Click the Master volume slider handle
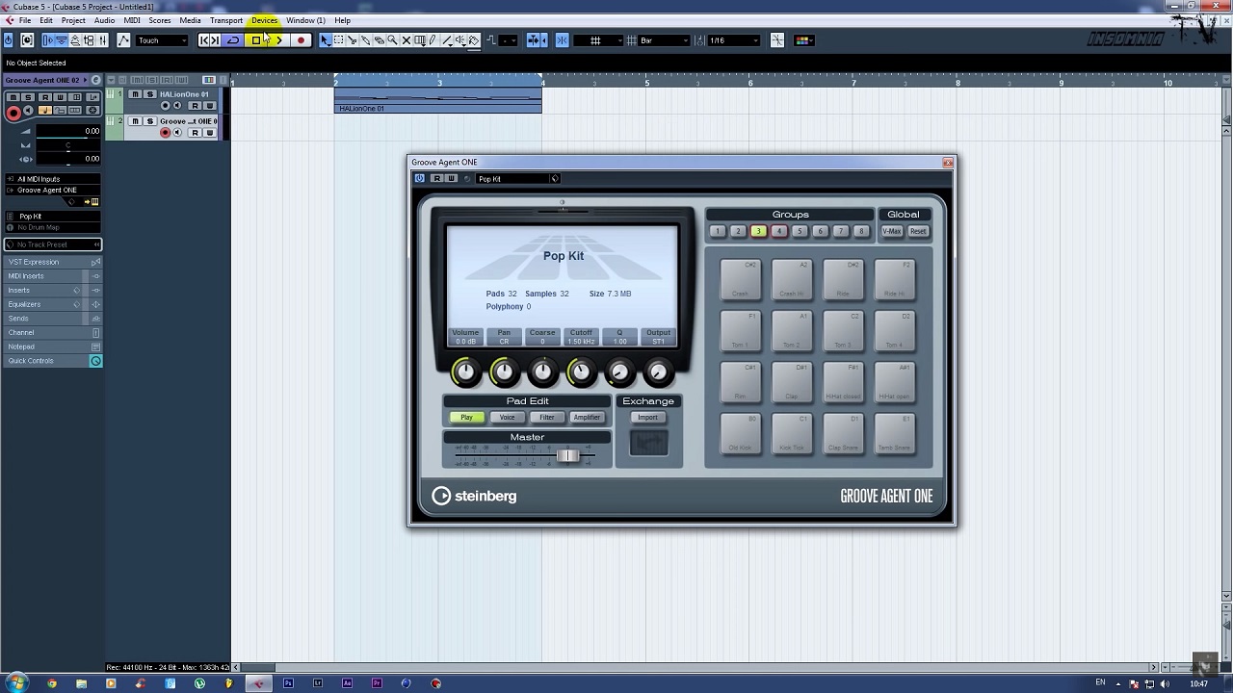The image size is (1233, 693). click(568, 455)
